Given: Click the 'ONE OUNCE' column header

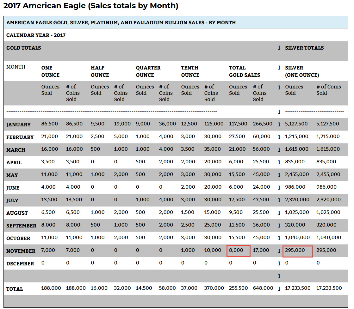Looking at the screenshot, I should click(x=50, y=71).
